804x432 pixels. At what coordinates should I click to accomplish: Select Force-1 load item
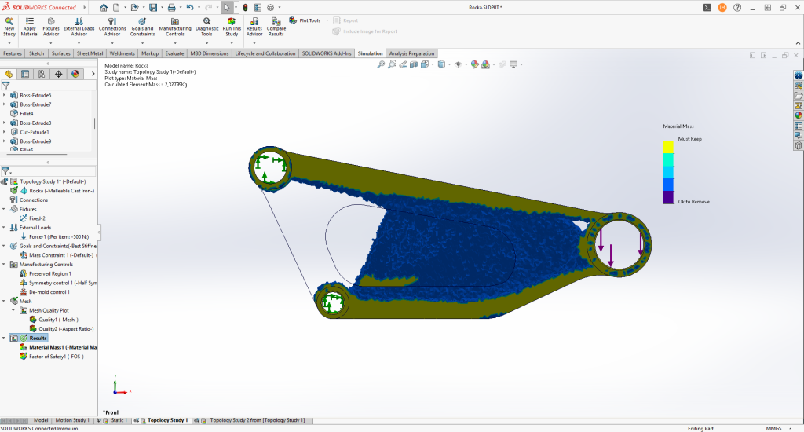(58, 237)
